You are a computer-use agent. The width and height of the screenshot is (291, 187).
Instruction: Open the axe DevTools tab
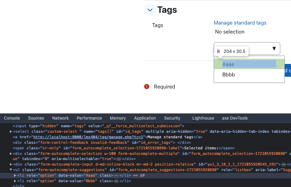click(235, 118)
